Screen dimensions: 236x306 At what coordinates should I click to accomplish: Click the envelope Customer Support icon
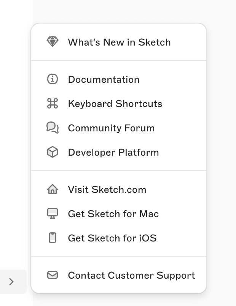53,275
